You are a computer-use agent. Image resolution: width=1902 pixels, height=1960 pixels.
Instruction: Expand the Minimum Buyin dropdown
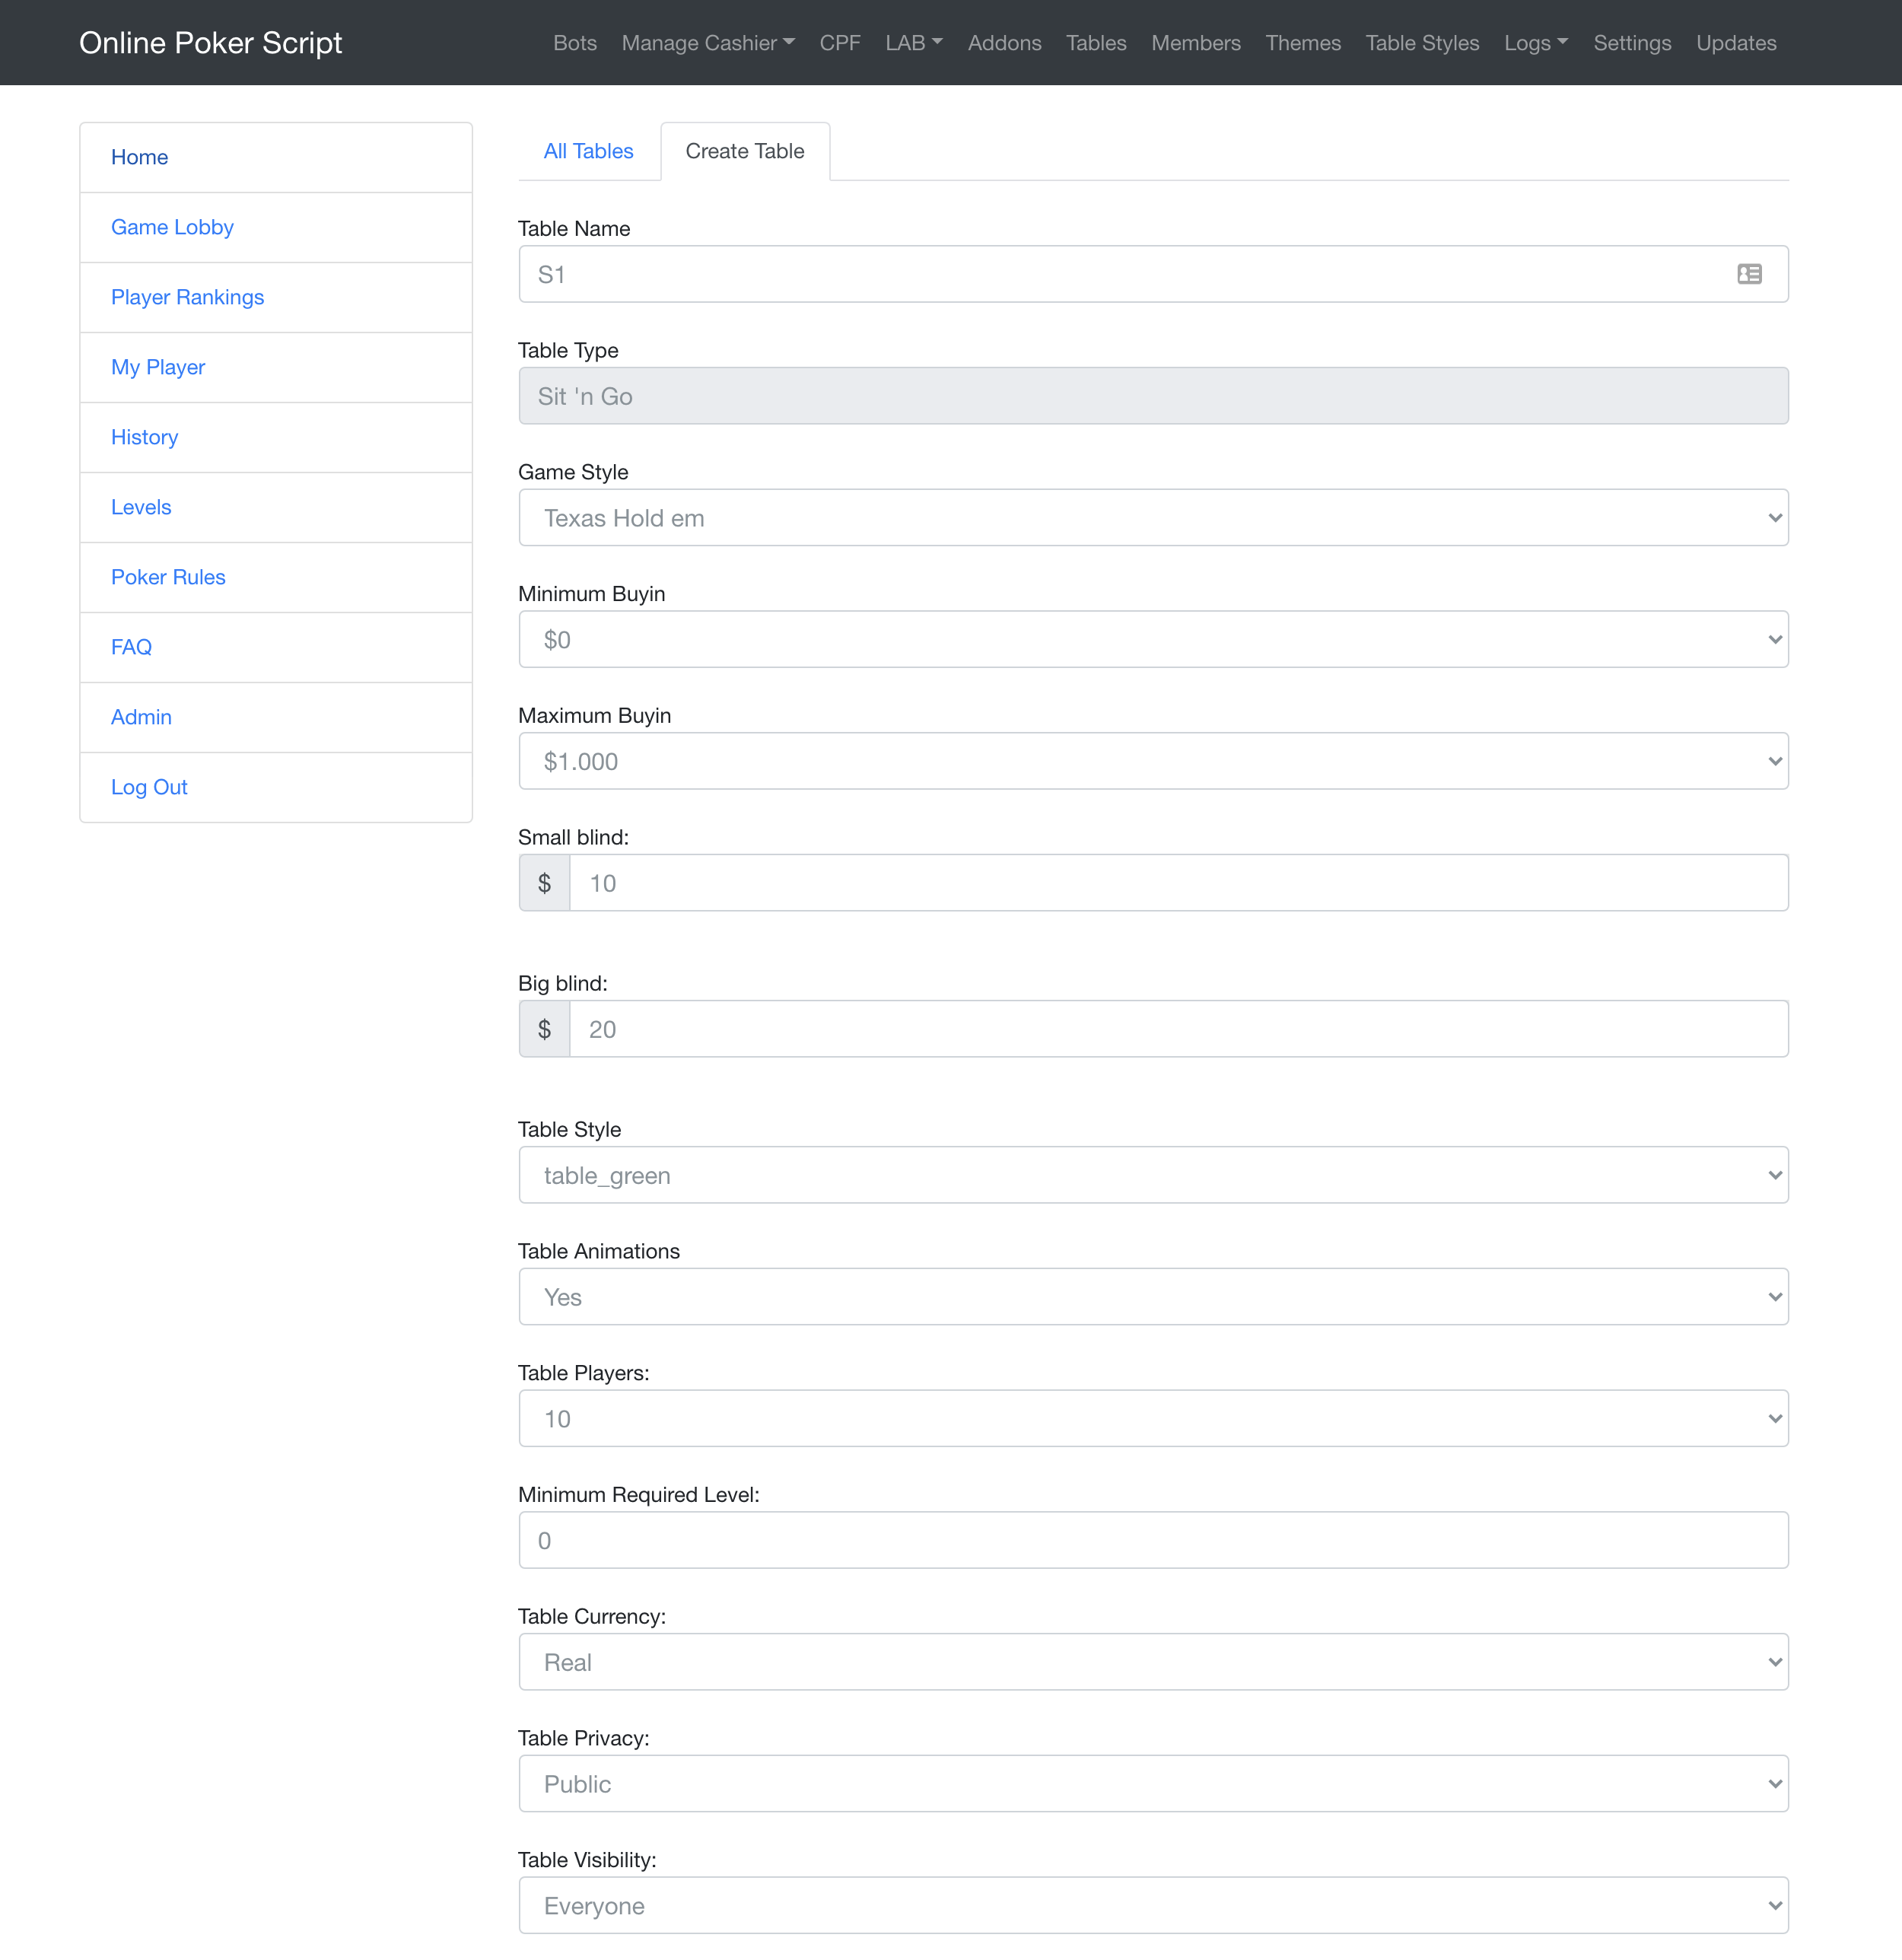pos(1152,640)
